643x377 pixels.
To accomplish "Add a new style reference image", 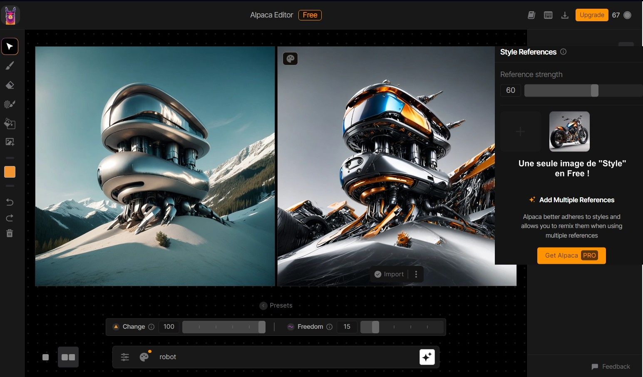I will coord(520,131).
